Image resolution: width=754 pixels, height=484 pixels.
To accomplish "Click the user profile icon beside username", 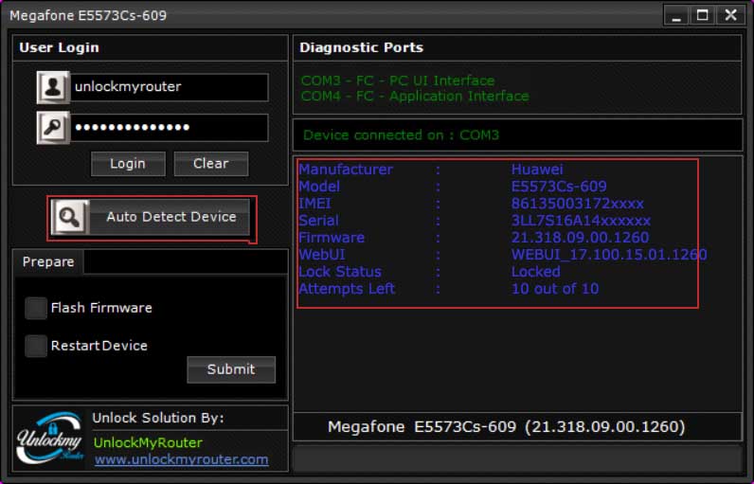I will tap(53, 87).
